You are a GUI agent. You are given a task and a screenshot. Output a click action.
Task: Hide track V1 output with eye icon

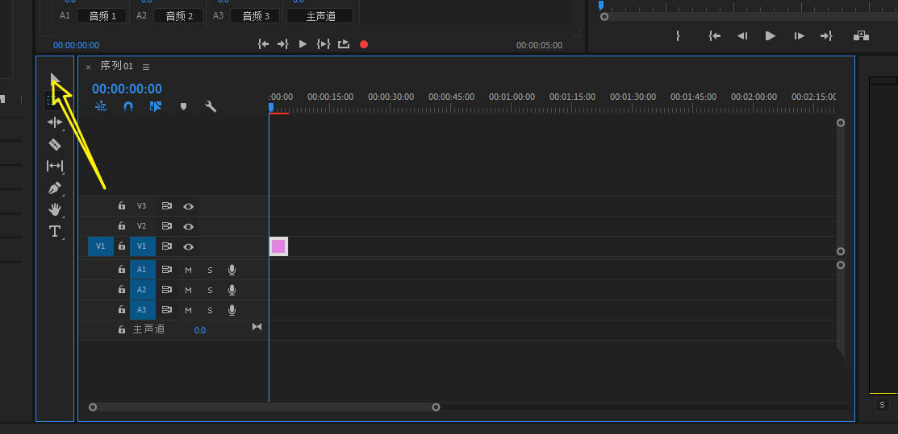pyautogui.click(x=189, y=246)
